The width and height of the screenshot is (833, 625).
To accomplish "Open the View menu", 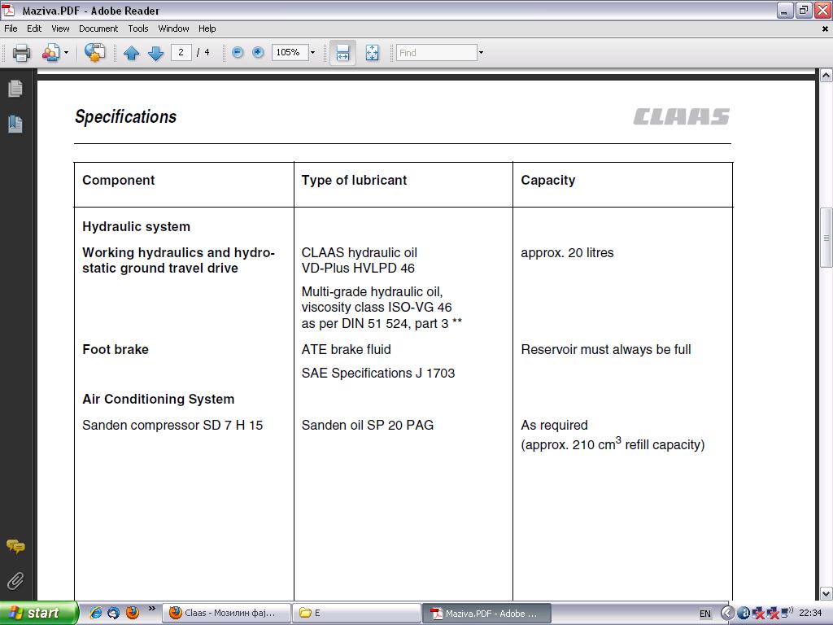I will coord(60,28).
